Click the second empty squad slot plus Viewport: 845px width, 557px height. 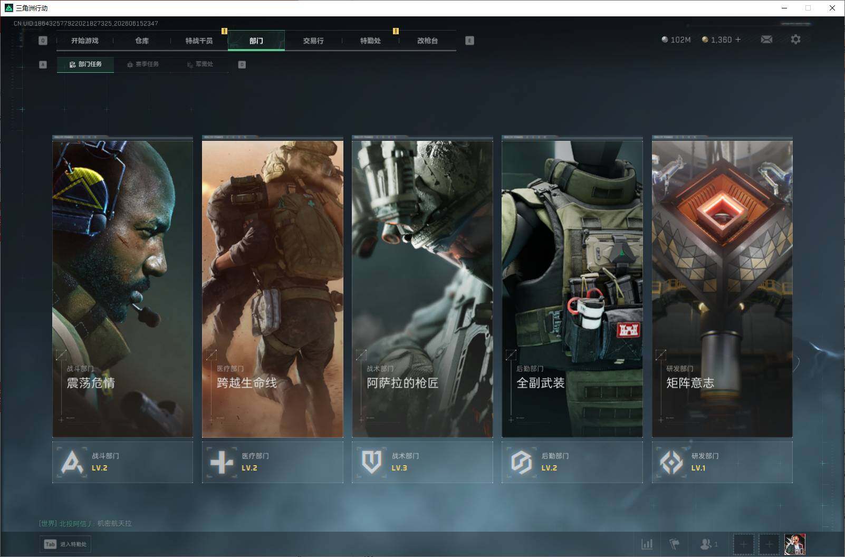[x=769, y=544]
